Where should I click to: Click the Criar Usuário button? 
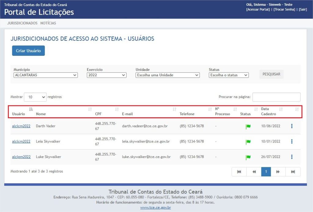coord(28,51)
